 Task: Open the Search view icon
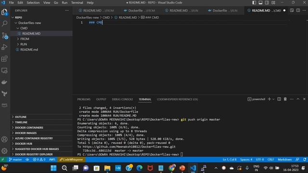[x=4, y=24]
